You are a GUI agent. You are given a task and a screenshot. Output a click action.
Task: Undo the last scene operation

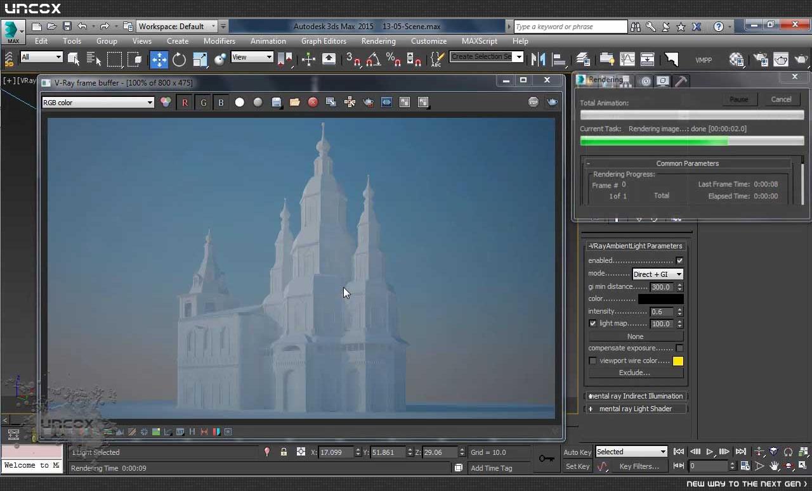[82, 27]
